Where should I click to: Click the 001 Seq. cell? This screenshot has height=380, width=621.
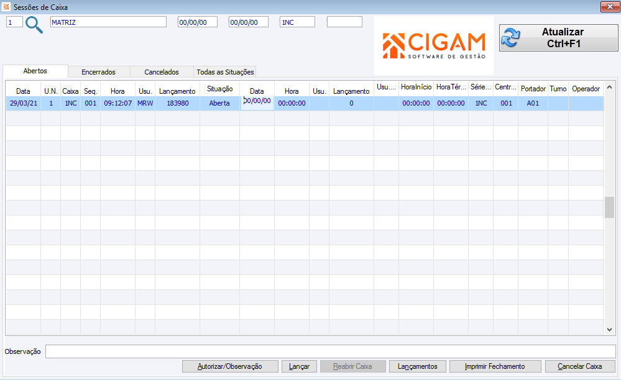(x=90, y=103)
